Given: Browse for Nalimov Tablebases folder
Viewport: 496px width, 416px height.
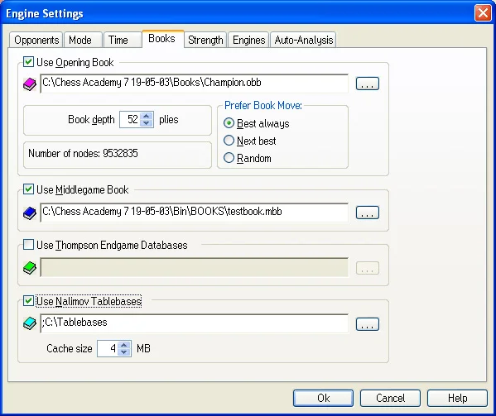Looking at the screenshot, I should 368,324.
